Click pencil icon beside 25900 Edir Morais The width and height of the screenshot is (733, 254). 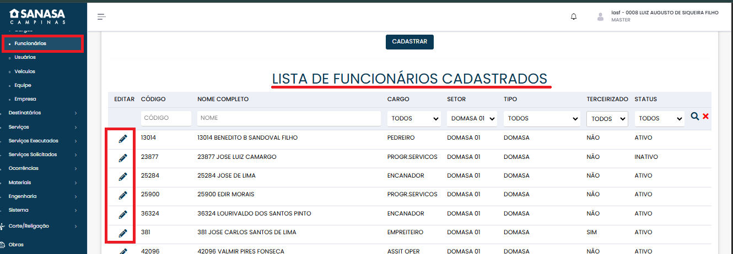point(123,195)
